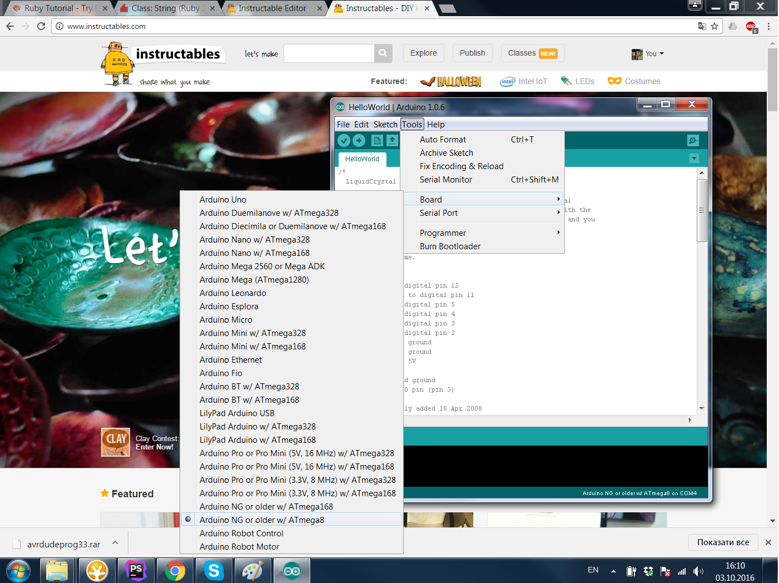The width and height of the screenshot is (779, 583).
Task: Click the Arduino horizontal scrollbar right arrow
Action: pyautogui.click(x=690, y=420)
